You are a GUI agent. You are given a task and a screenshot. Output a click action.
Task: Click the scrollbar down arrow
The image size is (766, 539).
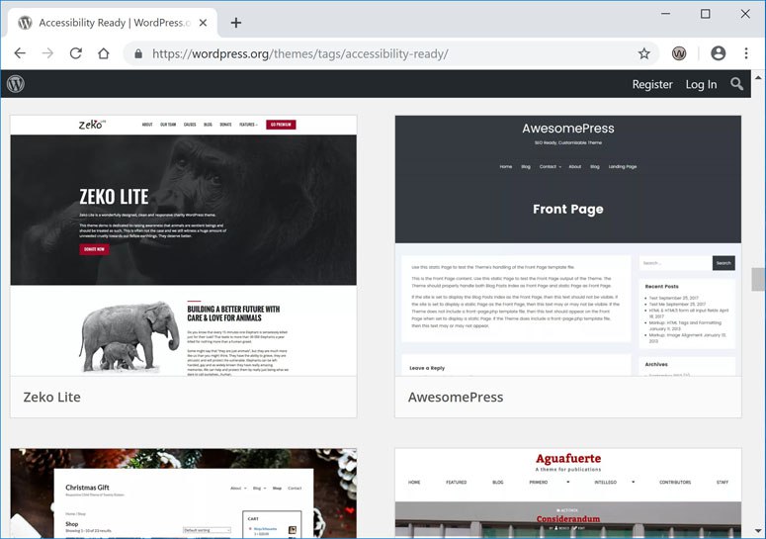[x=758, y=531]
